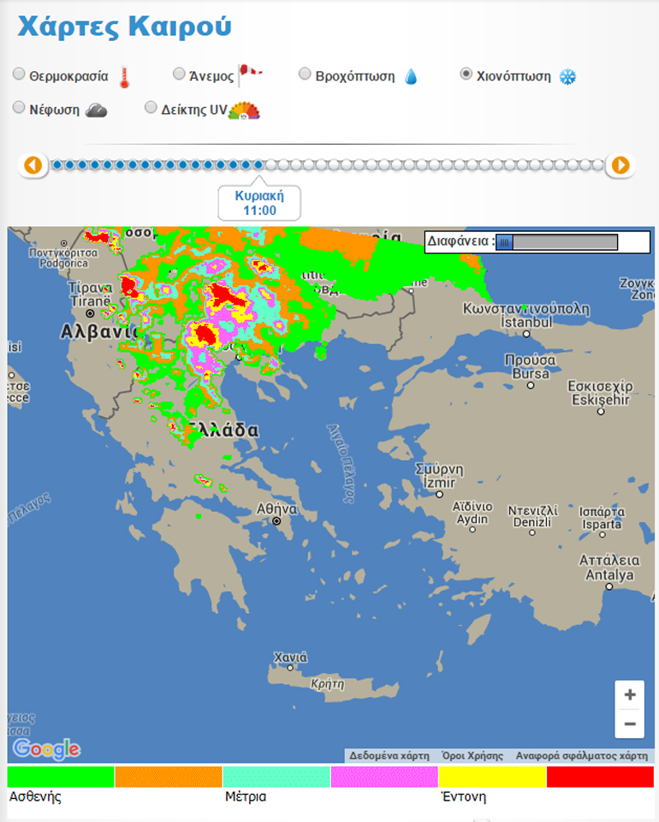The height and width of the screenshot is (822, 659).
Task: Select the Θερμοκρασία radio button
Action: (19, 74)
